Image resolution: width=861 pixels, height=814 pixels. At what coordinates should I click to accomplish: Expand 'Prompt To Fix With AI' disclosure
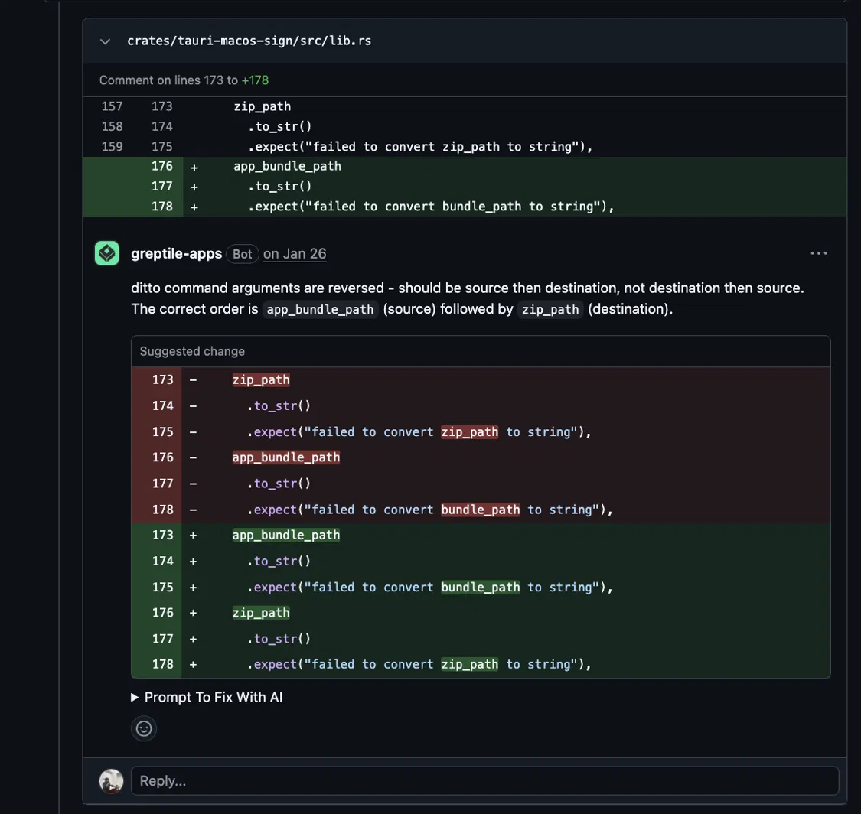coord(207,697)
